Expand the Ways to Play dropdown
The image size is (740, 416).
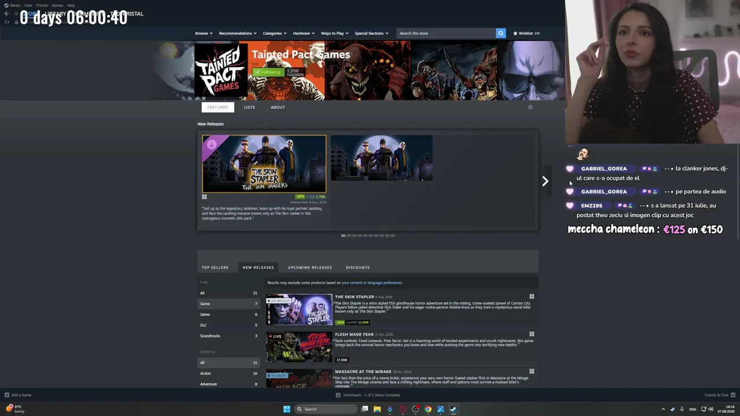click(x=335, y=33)
